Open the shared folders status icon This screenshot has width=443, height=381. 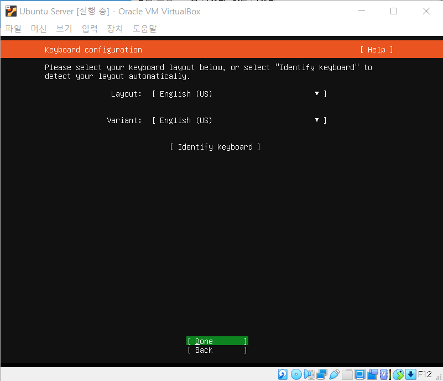coord(347,374)
